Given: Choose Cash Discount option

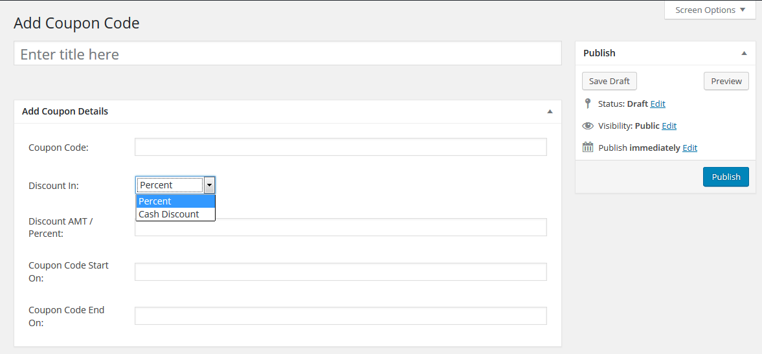Looking at the screenshot, I should [175, 214].
